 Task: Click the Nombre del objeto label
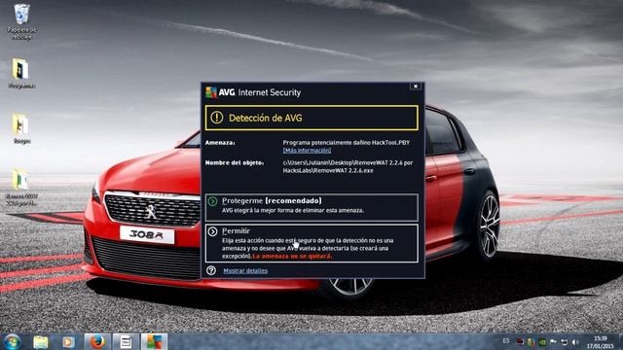[x=235, y=162]
